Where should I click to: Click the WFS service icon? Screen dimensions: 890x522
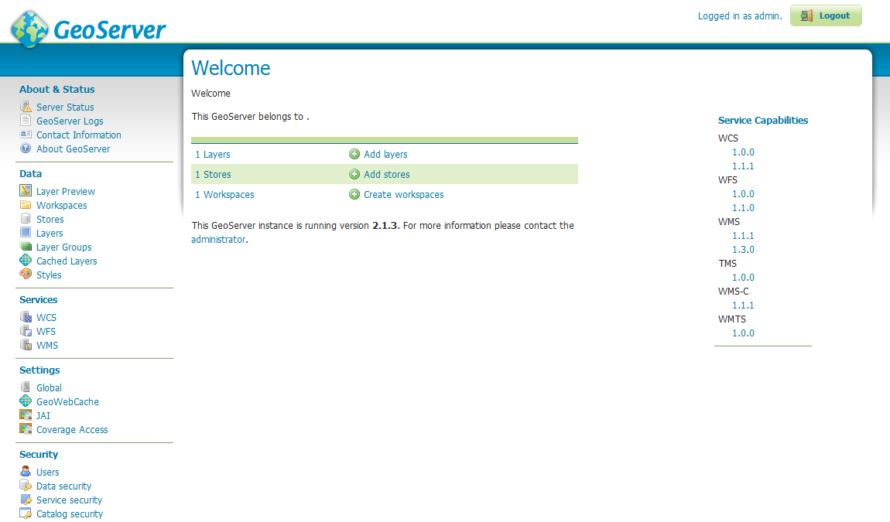[x=26, y=331]
